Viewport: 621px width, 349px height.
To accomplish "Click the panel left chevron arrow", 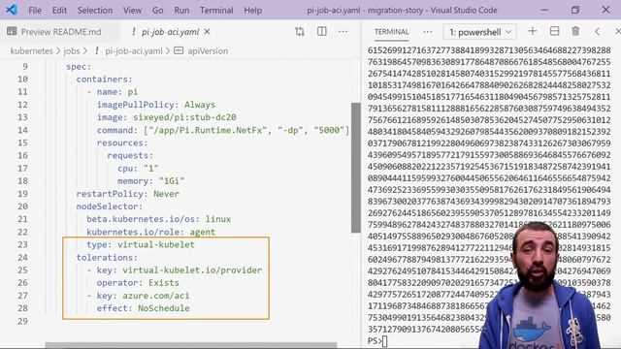I will [598, 32].
